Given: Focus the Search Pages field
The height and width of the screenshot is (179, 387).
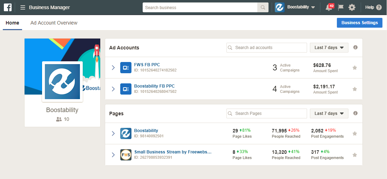Looking at the screenshot, I should click(266, 113).
